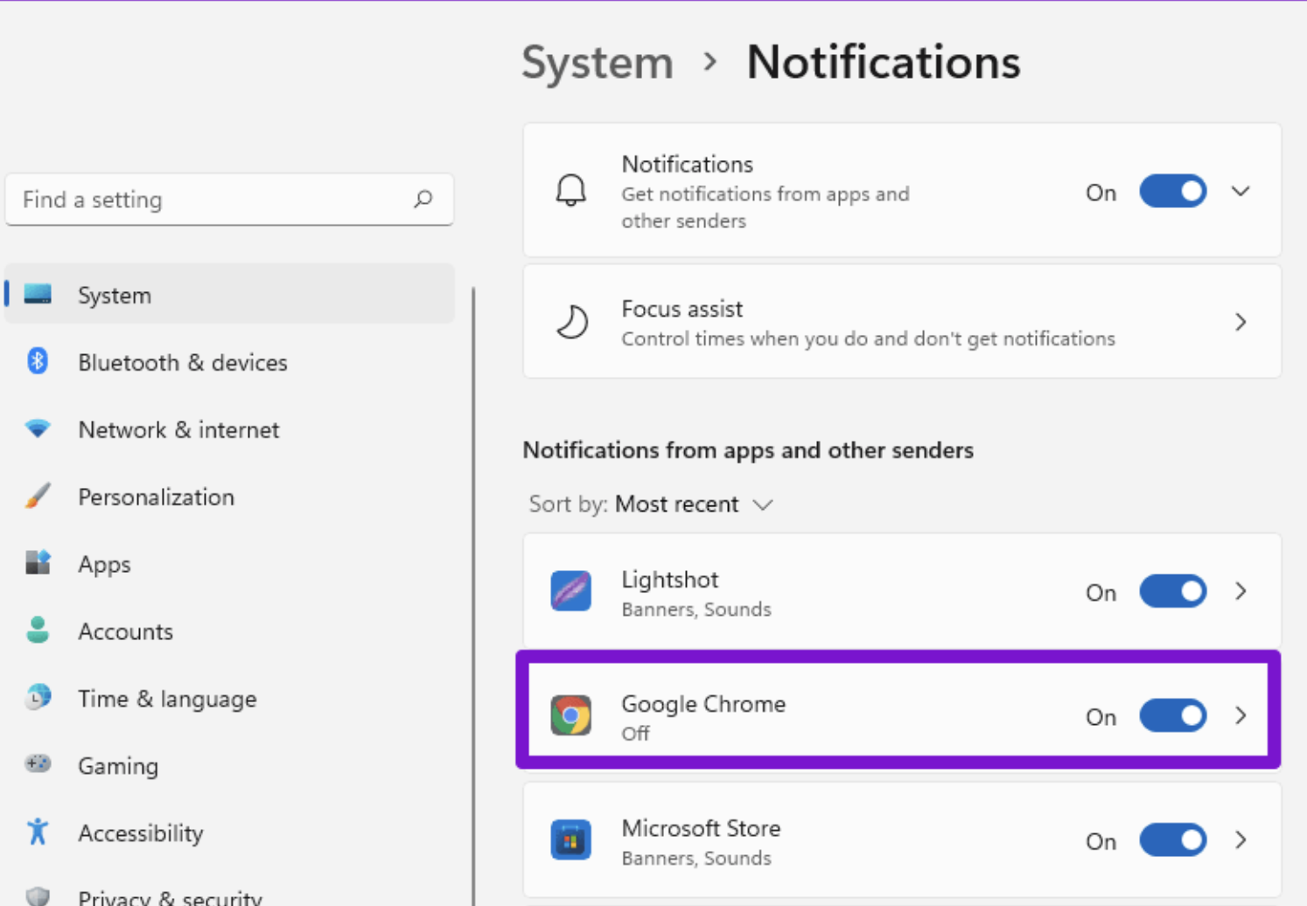Click the Google Chrome app icon
This screenshot has height=906, width=1307.
[x=570, y=715]
